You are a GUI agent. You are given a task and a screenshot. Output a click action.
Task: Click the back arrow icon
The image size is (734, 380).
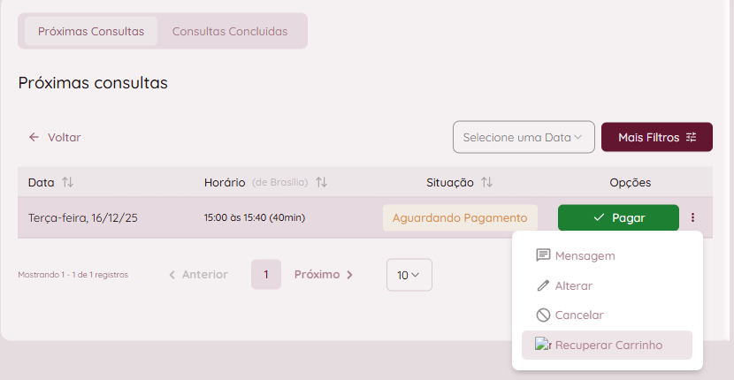pos(34,137)
